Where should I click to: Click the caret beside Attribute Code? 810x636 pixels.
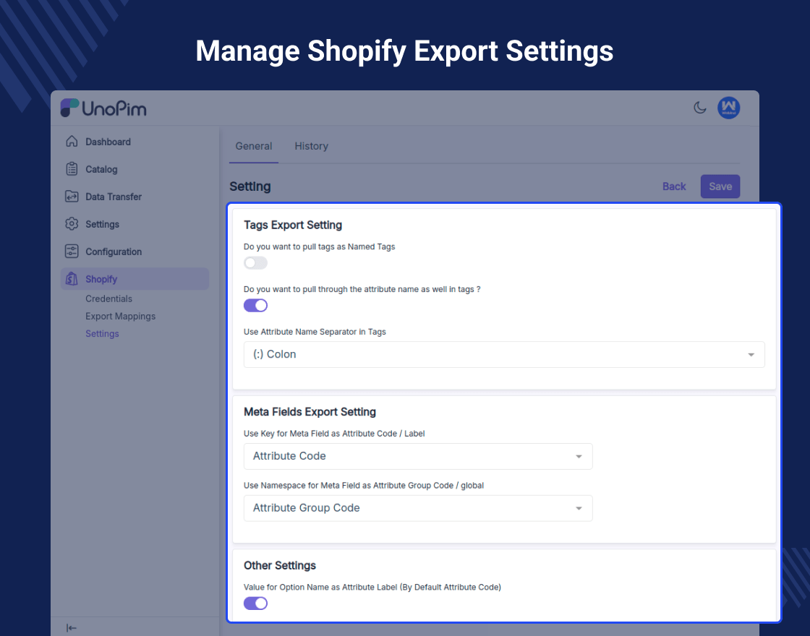click(579, 456)
